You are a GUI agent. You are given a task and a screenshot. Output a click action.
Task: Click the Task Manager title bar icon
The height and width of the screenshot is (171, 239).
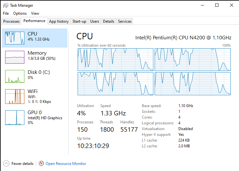[6, 5]
